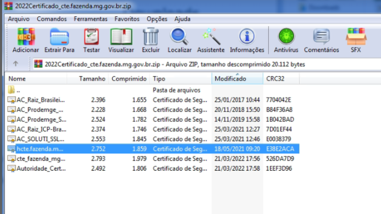Sort by Nome column header
The width and height of the screenshot is (381, 214).
tap(36, 78)
